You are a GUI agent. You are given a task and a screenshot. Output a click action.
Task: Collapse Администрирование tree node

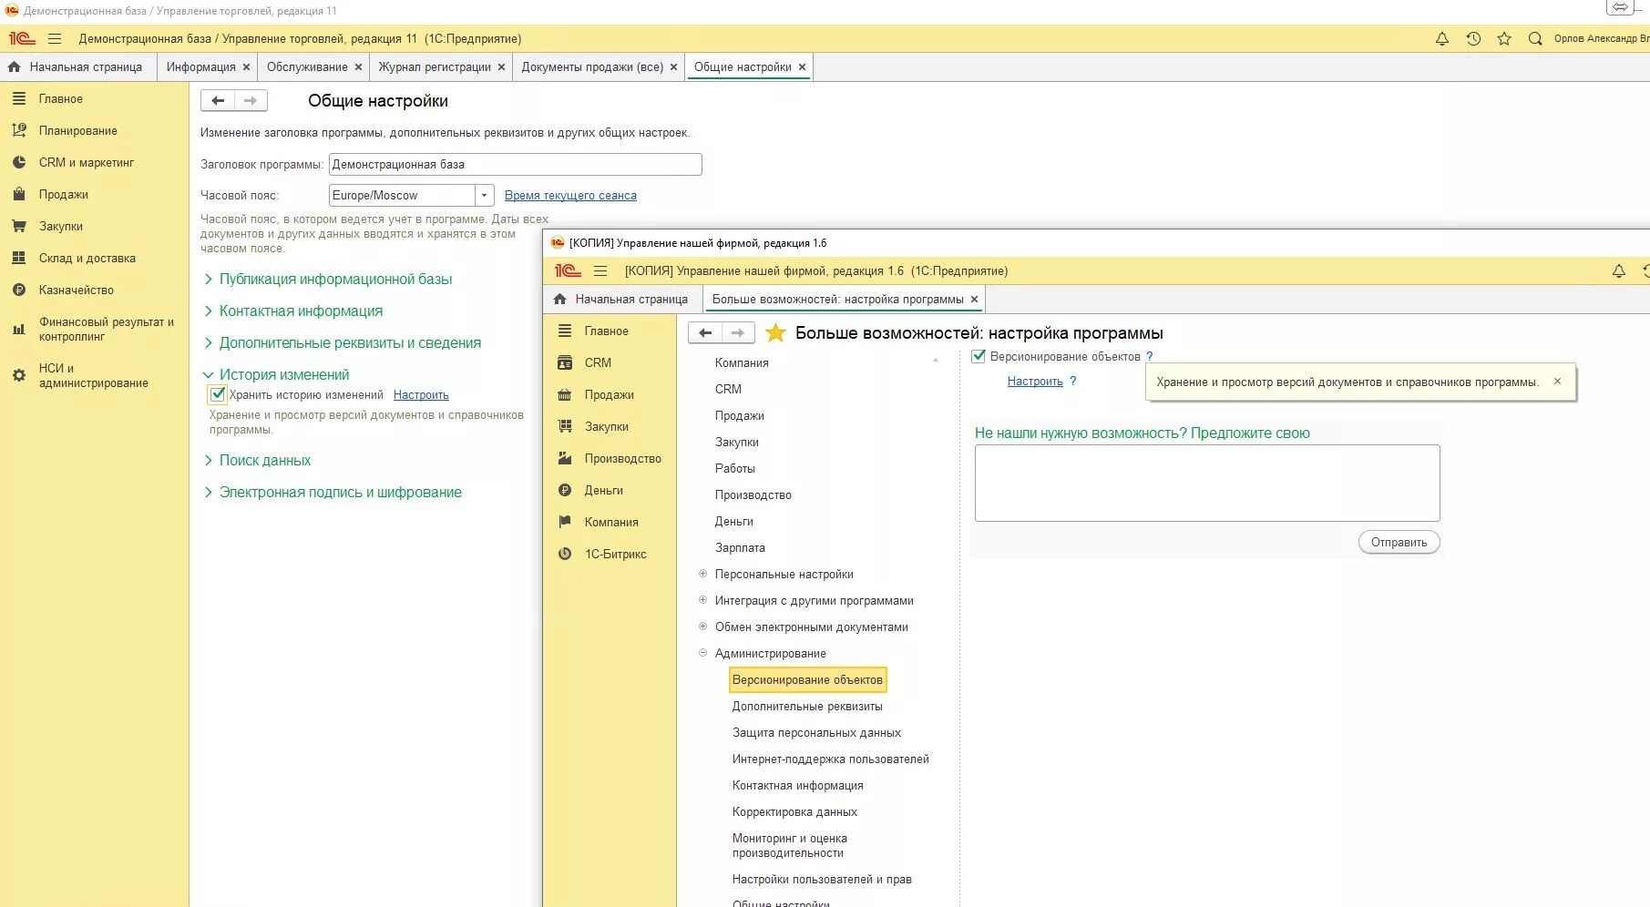point(702,653)
